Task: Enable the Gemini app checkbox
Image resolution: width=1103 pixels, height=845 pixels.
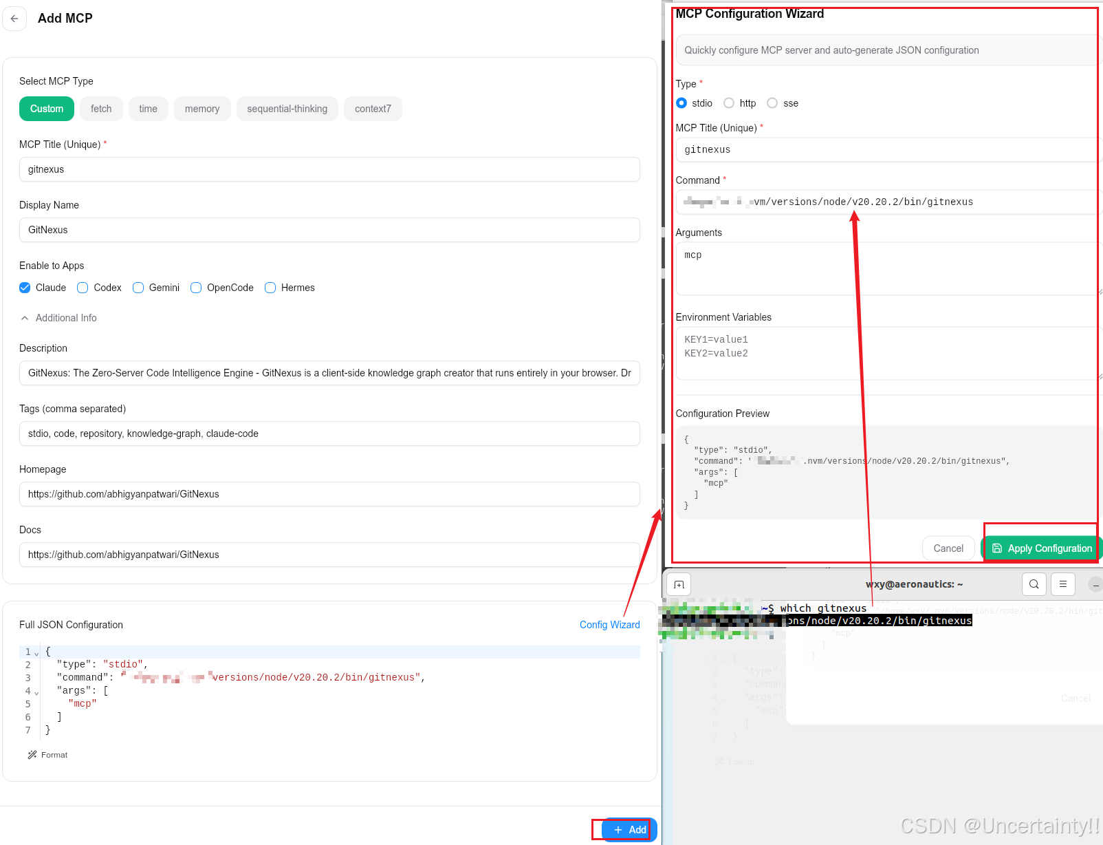Action: tap(138, 288)
